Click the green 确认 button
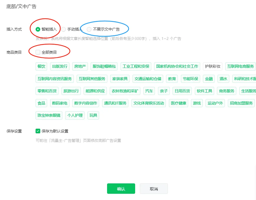The image size is (256, 200). click(x=121, y=189)
